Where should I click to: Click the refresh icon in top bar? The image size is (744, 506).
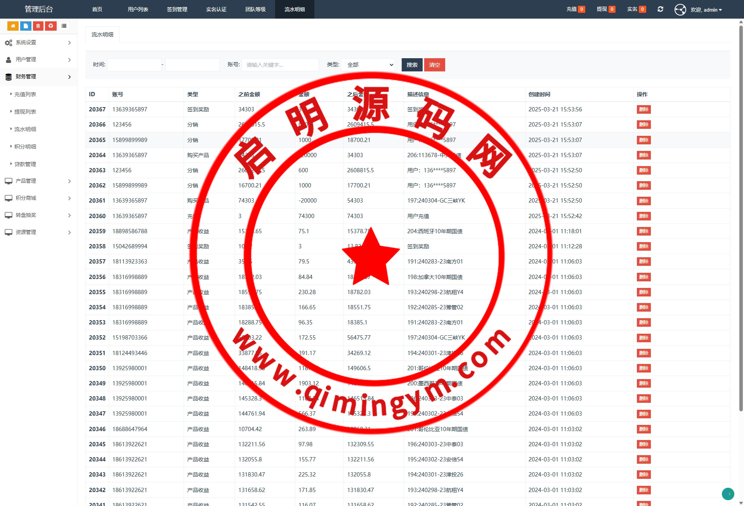[660, 9]
